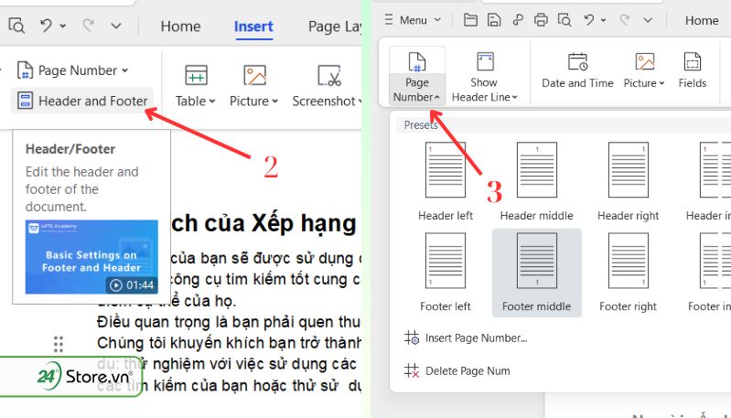The image size is (731, 418).
Task: Expand toolbar chevron in right window
Action: 648,20
